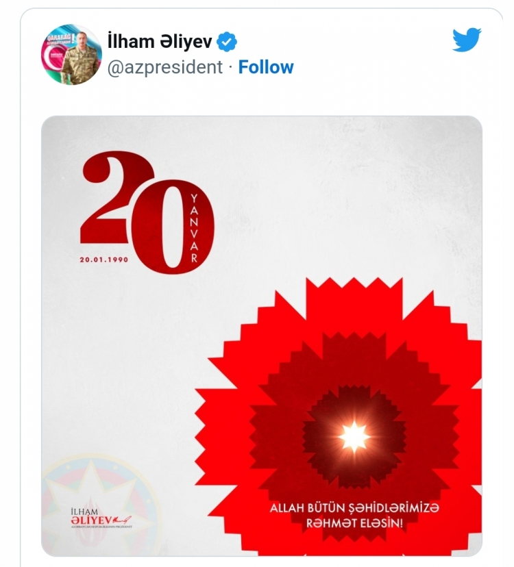Follow the @azpresident account
Viewport: 514px width, 567px height.
pos(266,67)
